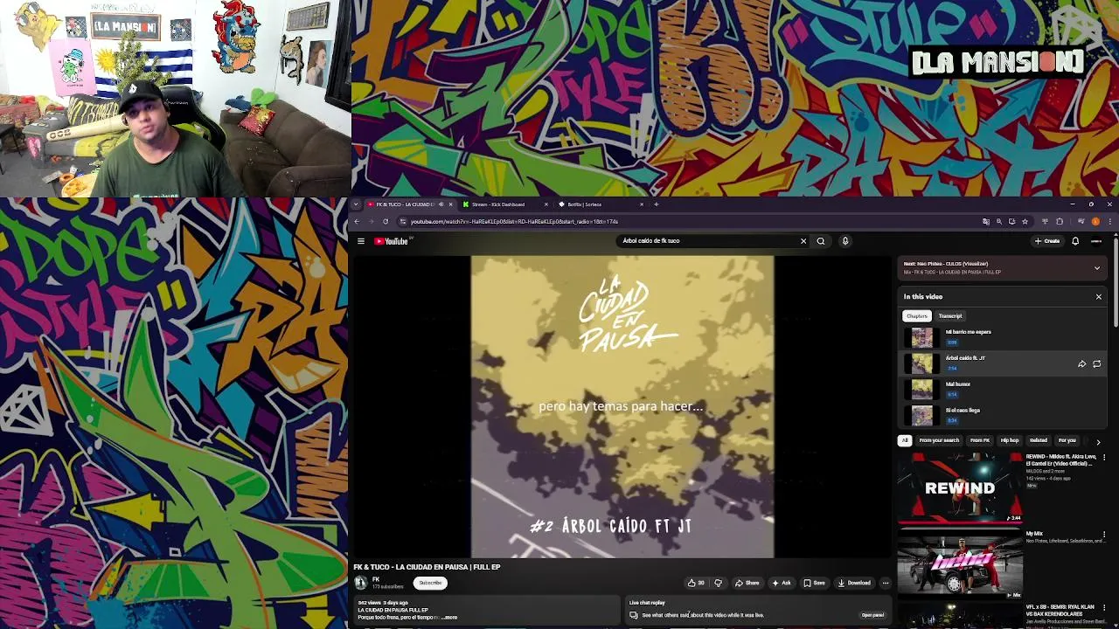Viewport: 1119px width, 629px height.
Task: Click the YouTube logo to go home
Action: pos(392,241)
